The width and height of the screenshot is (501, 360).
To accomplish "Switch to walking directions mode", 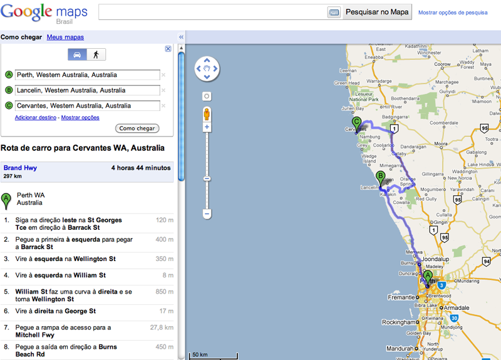I will pyautogui.click(x=96, y=54).
